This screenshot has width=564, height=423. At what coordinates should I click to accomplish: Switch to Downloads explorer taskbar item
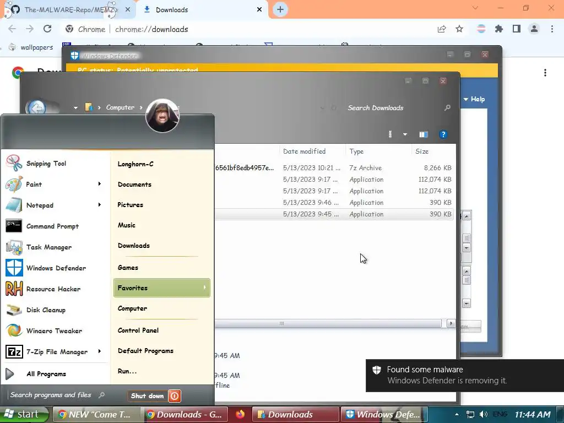click(295, 414)
